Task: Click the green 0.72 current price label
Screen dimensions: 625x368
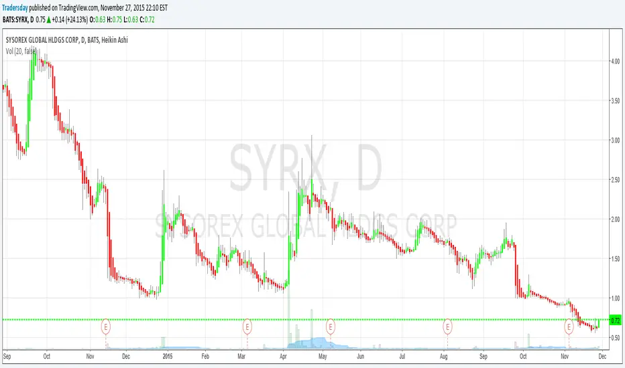Action: pos(615,320)
